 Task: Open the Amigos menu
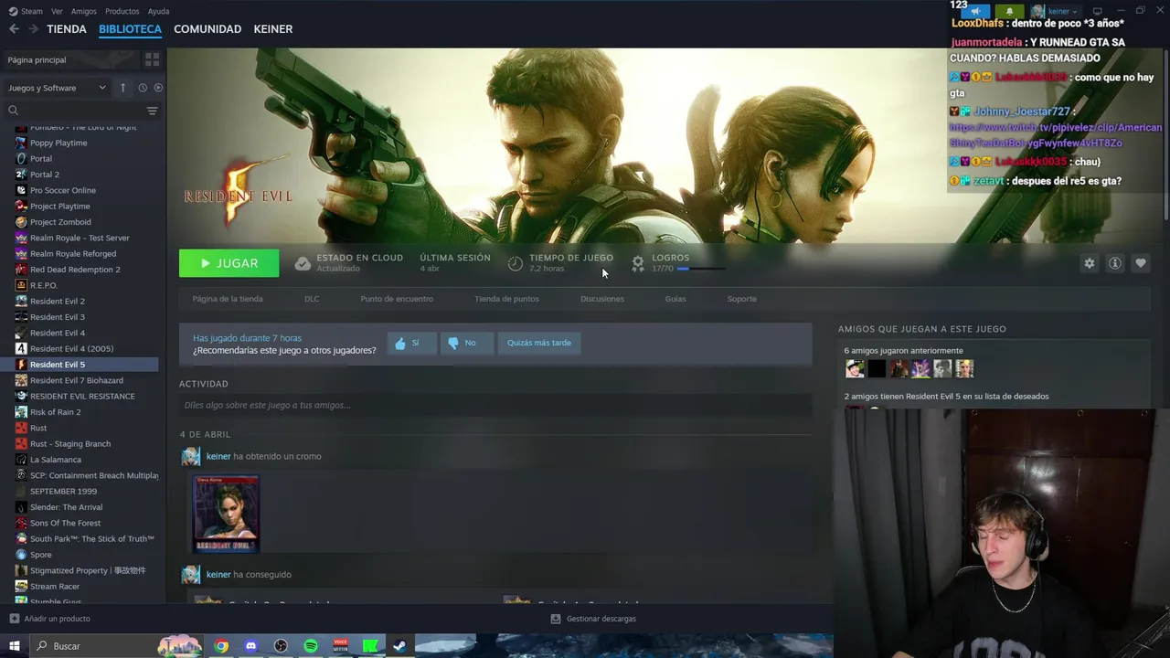click(84, 11)
